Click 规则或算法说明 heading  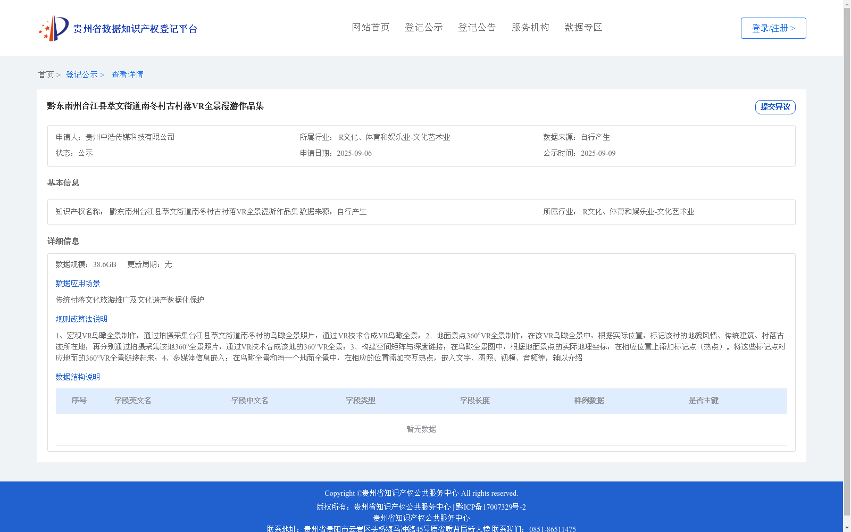81,319
